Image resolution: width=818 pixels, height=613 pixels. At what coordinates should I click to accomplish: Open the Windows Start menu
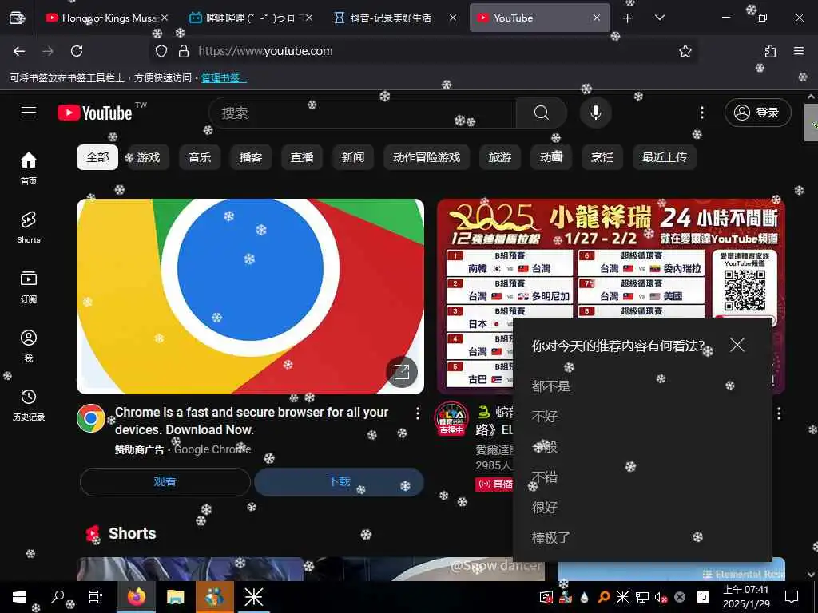pyautogui.click(x=19, y=597)
